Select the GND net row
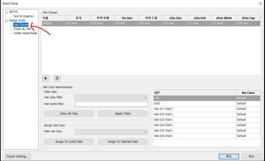 (x=207, y=104)
